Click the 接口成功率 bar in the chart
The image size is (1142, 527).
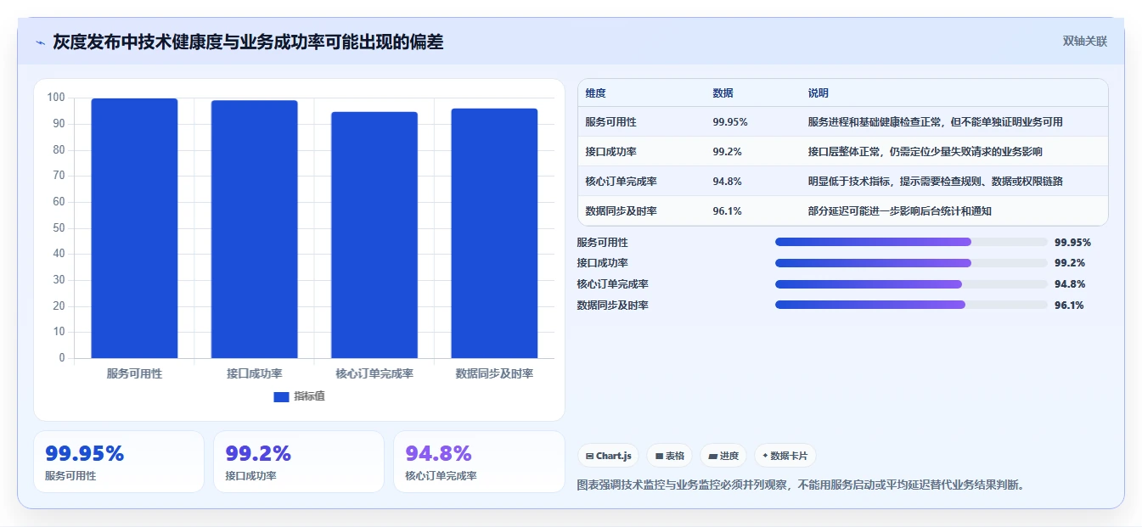[255, 229]
